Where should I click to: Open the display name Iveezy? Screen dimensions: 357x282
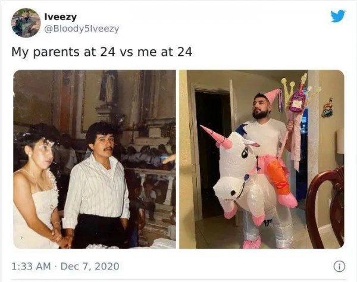[61, 17]
